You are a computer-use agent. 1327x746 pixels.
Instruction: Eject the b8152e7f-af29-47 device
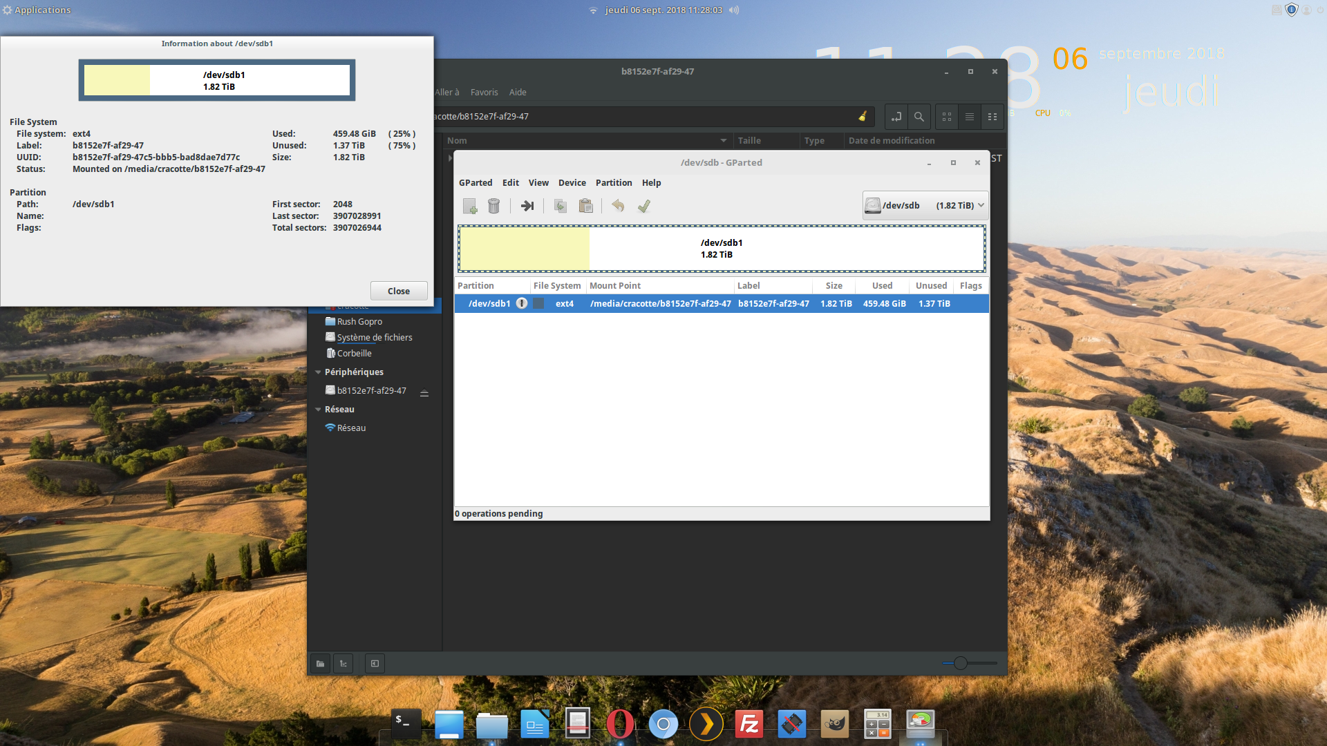pyautogui.click(x=424, y=393)
